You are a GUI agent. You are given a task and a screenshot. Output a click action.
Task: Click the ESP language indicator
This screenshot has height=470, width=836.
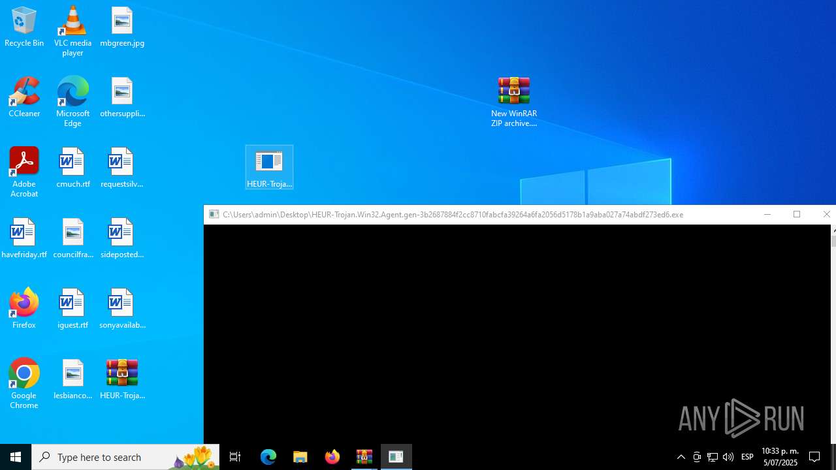tap(748, 457)
